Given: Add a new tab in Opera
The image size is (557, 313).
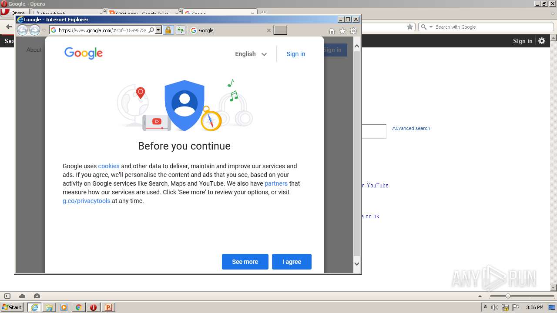Looking at the screenshot, I should tap(264, 13).
